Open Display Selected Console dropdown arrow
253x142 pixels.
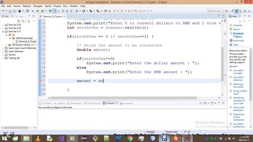[208, 103]
